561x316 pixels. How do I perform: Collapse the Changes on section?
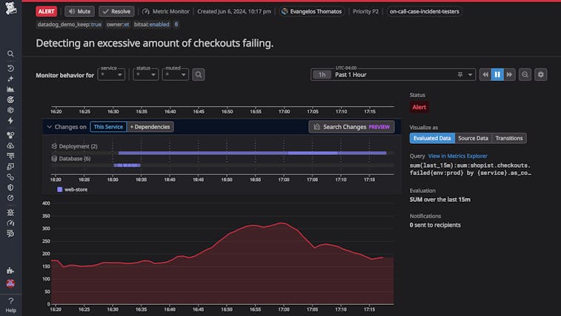tap(49, 127)
